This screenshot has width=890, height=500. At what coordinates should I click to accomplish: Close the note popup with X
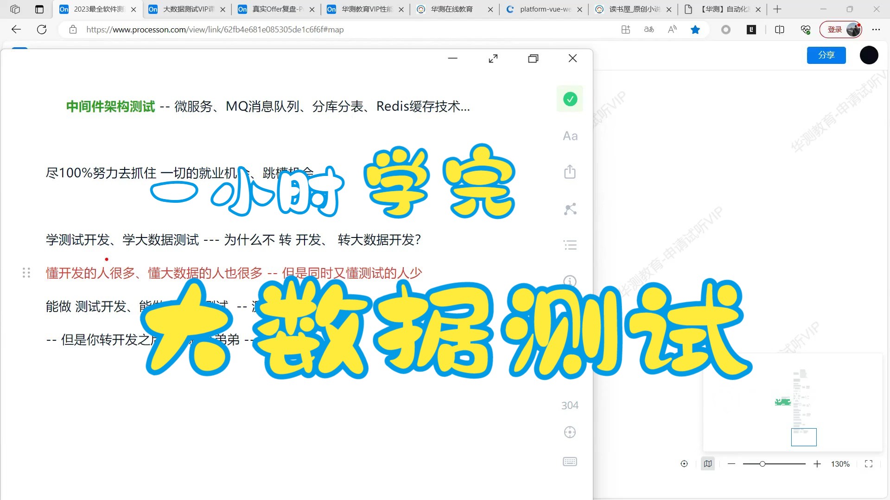click(x=572, y=58)
